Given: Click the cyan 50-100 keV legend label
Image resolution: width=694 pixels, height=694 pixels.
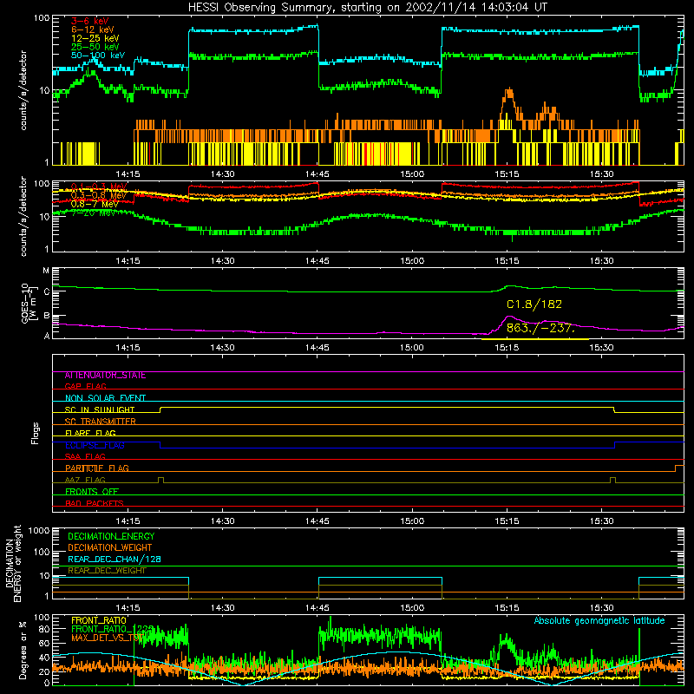Looking at the screenshot, I should point(98,56).
